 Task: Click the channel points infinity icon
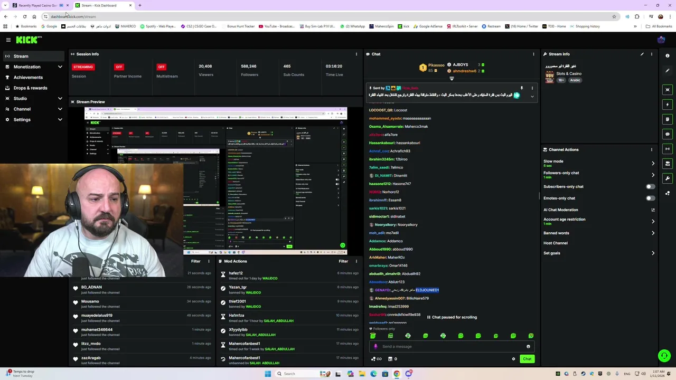(x=376, y=359)
